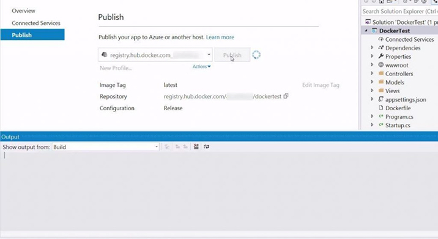Screen dimensions: 438x239
Task: Click the registry.hub.docker.com repository text
Action: (222, 96)
